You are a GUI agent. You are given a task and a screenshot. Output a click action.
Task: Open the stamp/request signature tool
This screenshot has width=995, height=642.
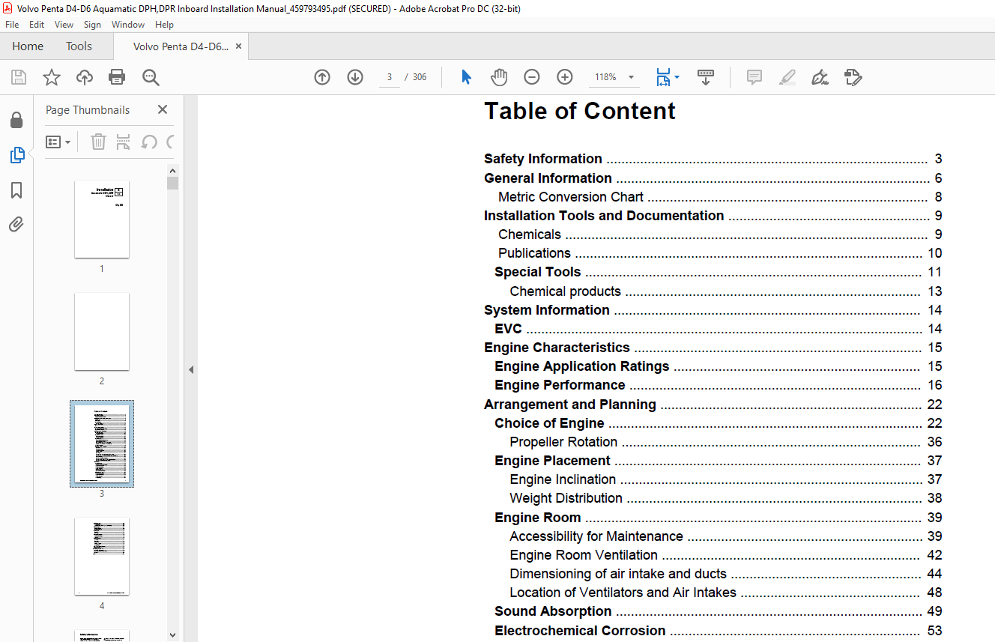click(x=853, y=77)
